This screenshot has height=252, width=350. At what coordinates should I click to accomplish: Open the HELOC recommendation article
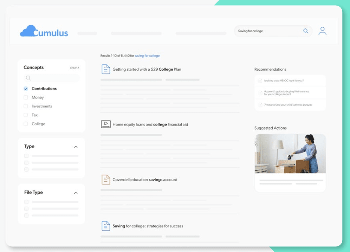click(284, 80)
